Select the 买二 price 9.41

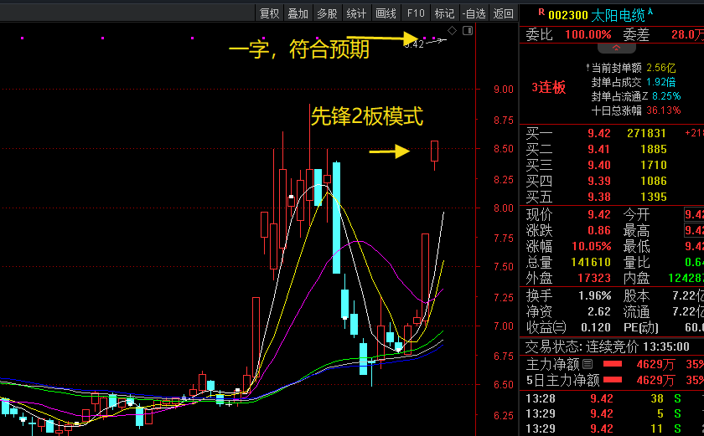pos(599,149)
